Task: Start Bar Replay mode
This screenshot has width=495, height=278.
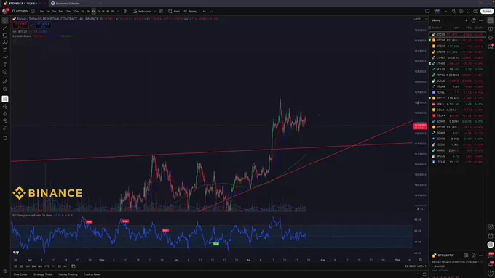Action: [191, 12]
